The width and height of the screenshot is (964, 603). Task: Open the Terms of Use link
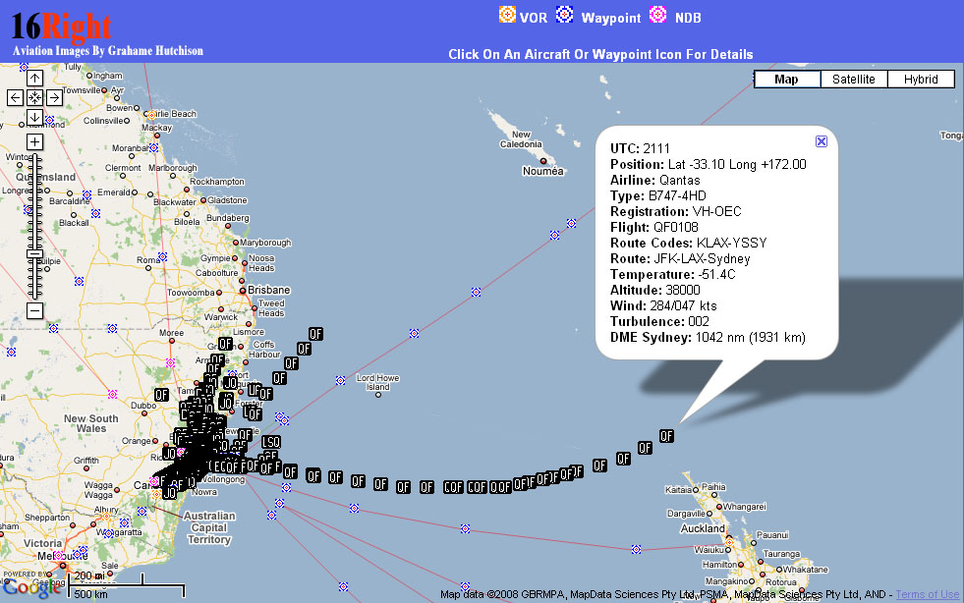point(927,594)
